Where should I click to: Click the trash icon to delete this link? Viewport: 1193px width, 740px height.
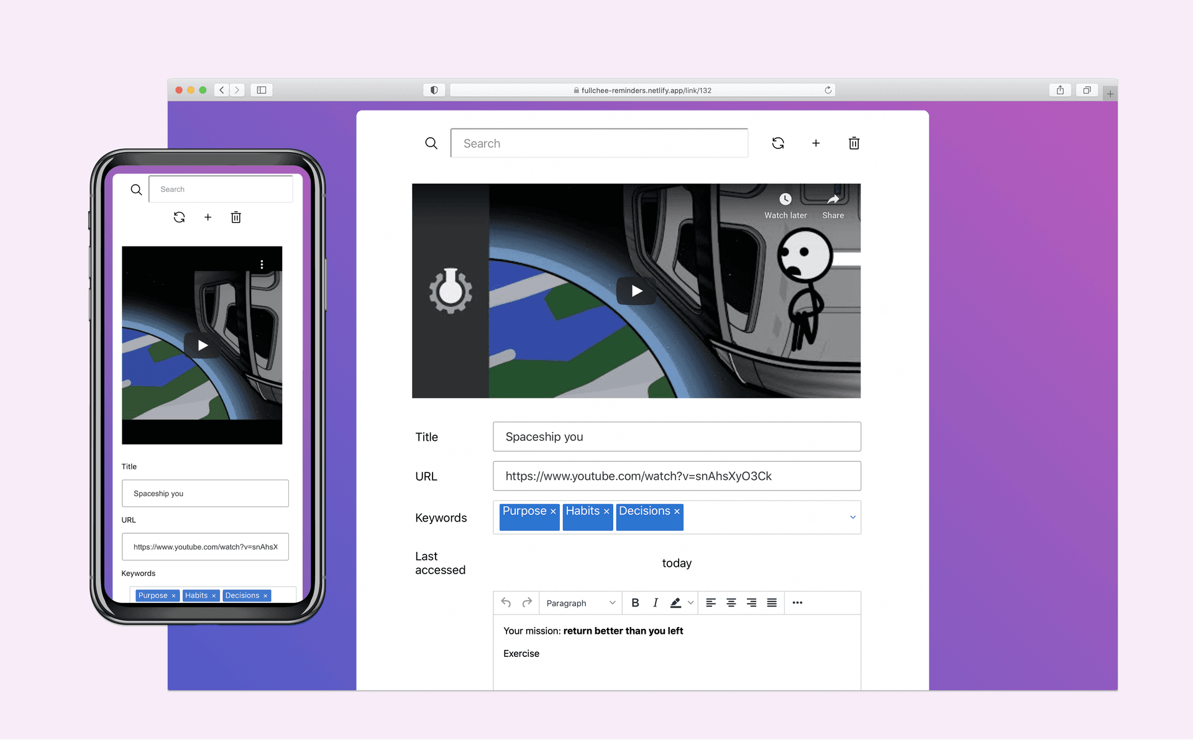point(854,143)
